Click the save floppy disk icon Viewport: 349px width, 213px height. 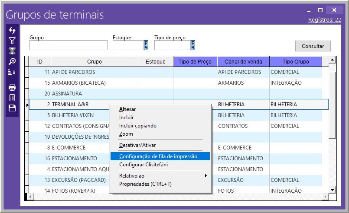12,108
